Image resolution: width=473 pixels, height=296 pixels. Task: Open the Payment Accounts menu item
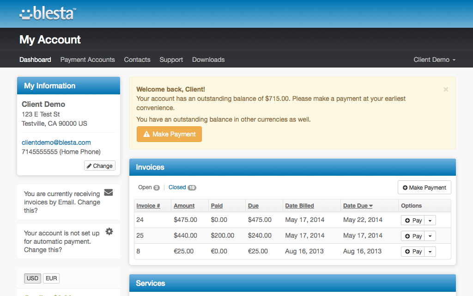(x=87, y=60)
